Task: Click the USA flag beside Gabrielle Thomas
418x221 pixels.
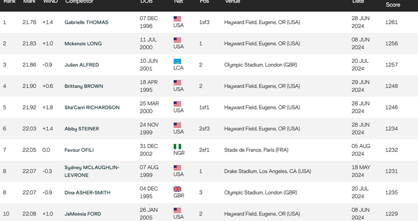Action: pyautogui.click(x=178, y=18)
